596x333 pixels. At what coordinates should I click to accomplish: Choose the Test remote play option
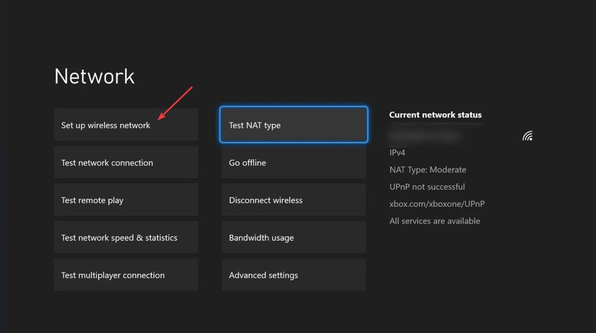pos(126,200)
